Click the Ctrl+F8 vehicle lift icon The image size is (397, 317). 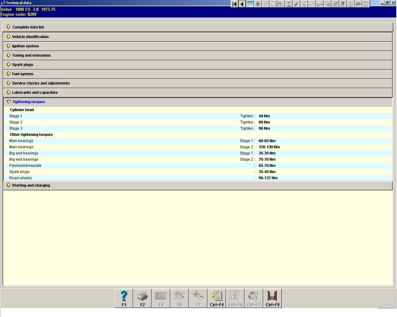tap(271, 298)
